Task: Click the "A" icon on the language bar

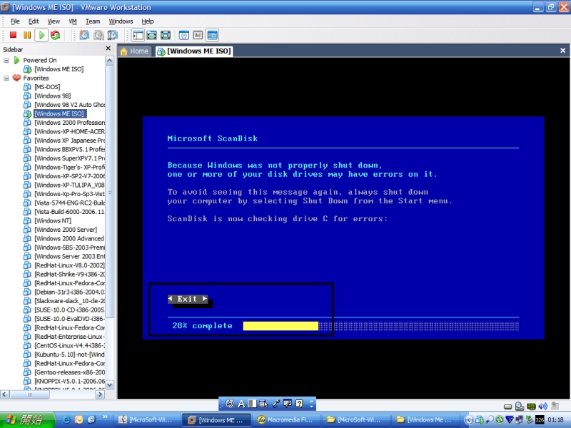Action: [x=241, y=404]
